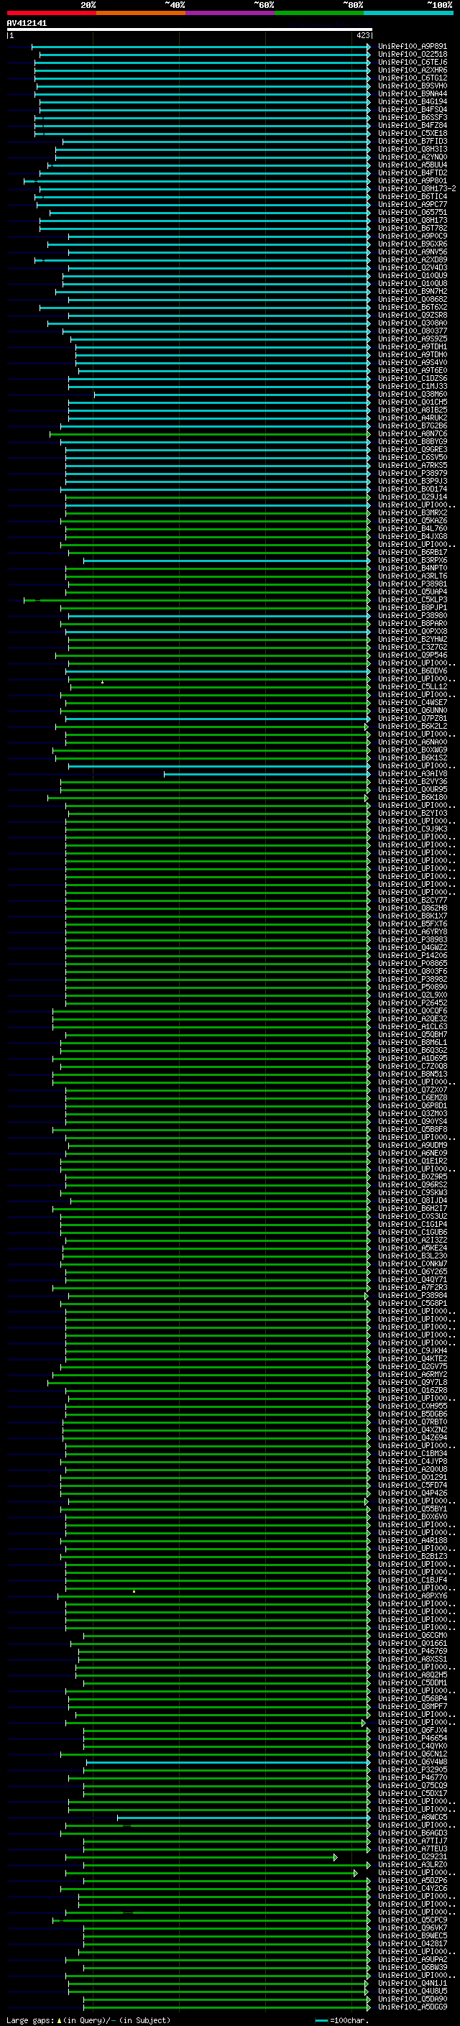Click the UniRef100_C6TEJ6 hit label
Screen dimensions: 460x2026
click(x=413, y=62)
